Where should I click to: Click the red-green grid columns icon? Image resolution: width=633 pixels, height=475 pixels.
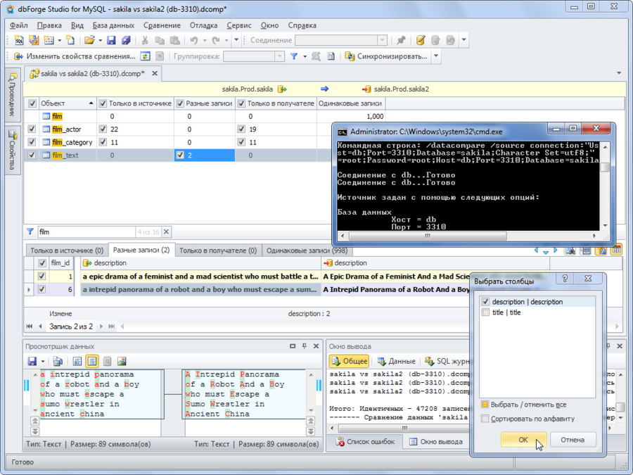(x=616, y=250)
